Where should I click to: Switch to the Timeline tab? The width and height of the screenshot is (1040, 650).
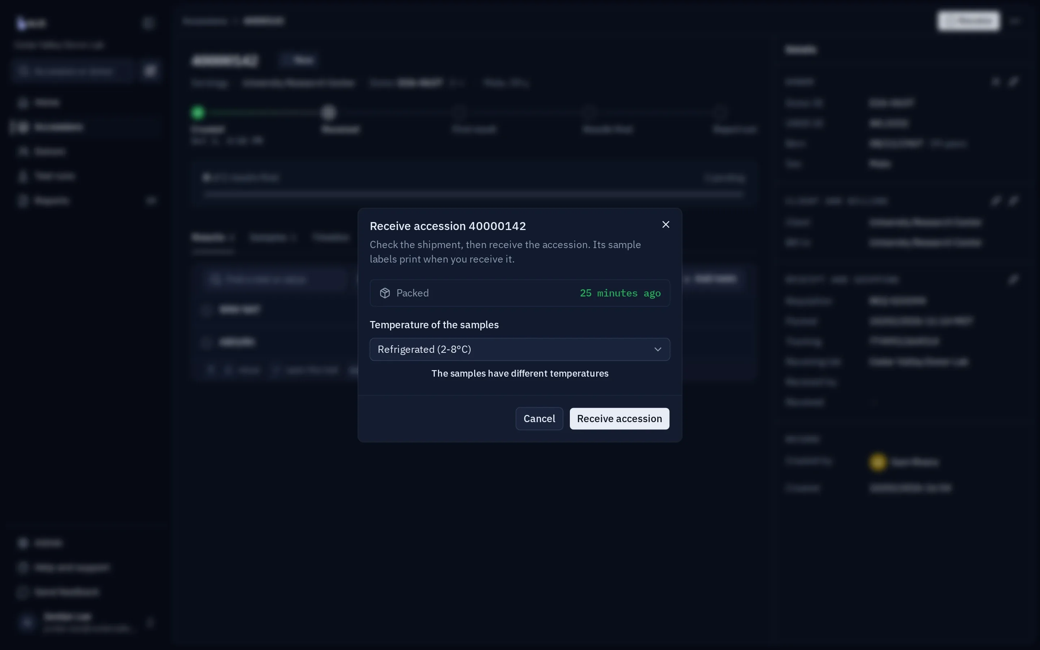[330, 237]
